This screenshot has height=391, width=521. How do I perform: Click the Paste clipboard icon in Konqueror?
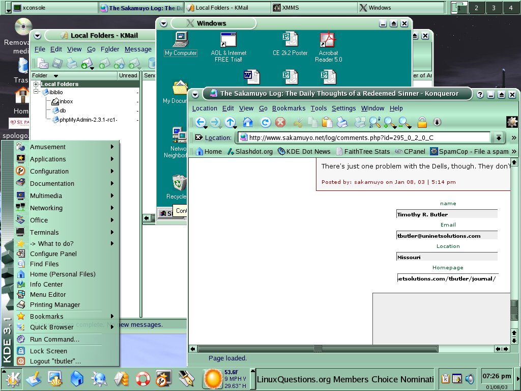[x=327, y=122]
